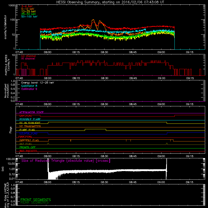
Task: Select the 12-25 keV legend label
Action: (x=29, y=11)
